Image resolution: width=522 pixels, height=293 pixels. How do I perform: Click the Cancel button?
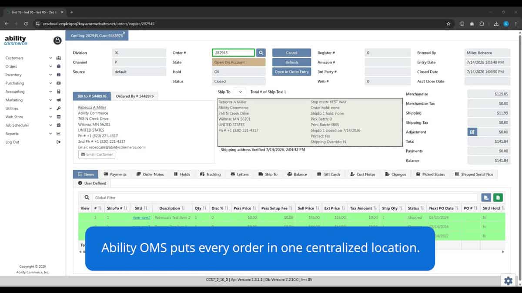coord(291,53)
